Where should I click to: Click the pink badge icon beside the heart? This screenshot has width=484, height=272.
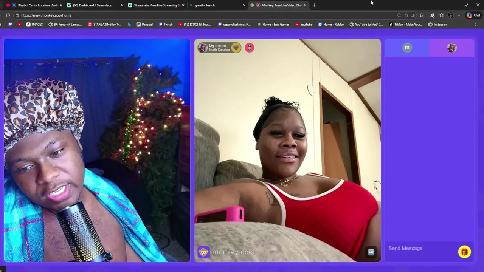coord(249,48)
